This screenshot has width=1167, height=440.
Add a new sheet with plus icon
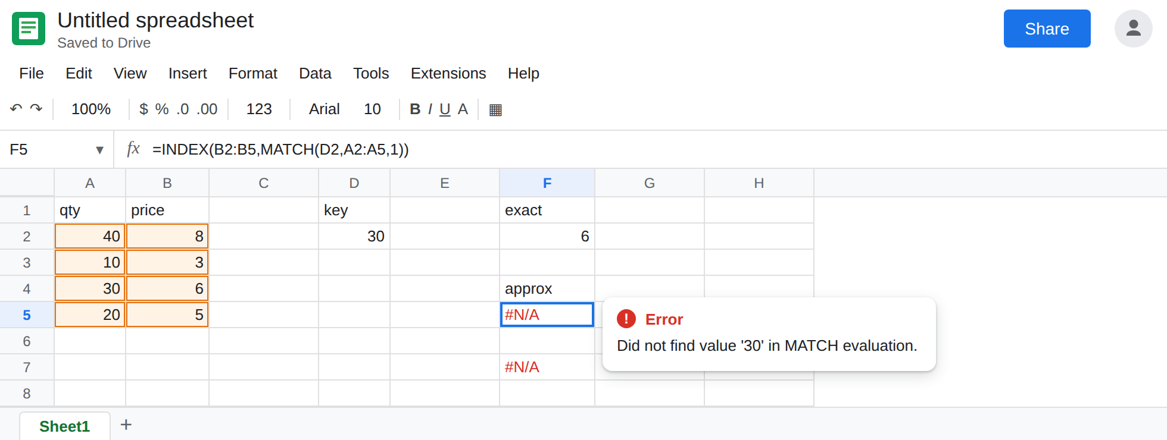click(126, 425)
